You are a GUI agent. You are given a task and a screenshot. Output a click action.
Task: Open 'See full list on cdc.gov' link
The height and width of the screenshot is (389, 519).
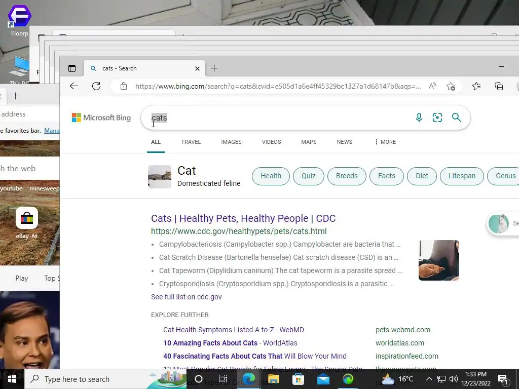pos(187,297)
